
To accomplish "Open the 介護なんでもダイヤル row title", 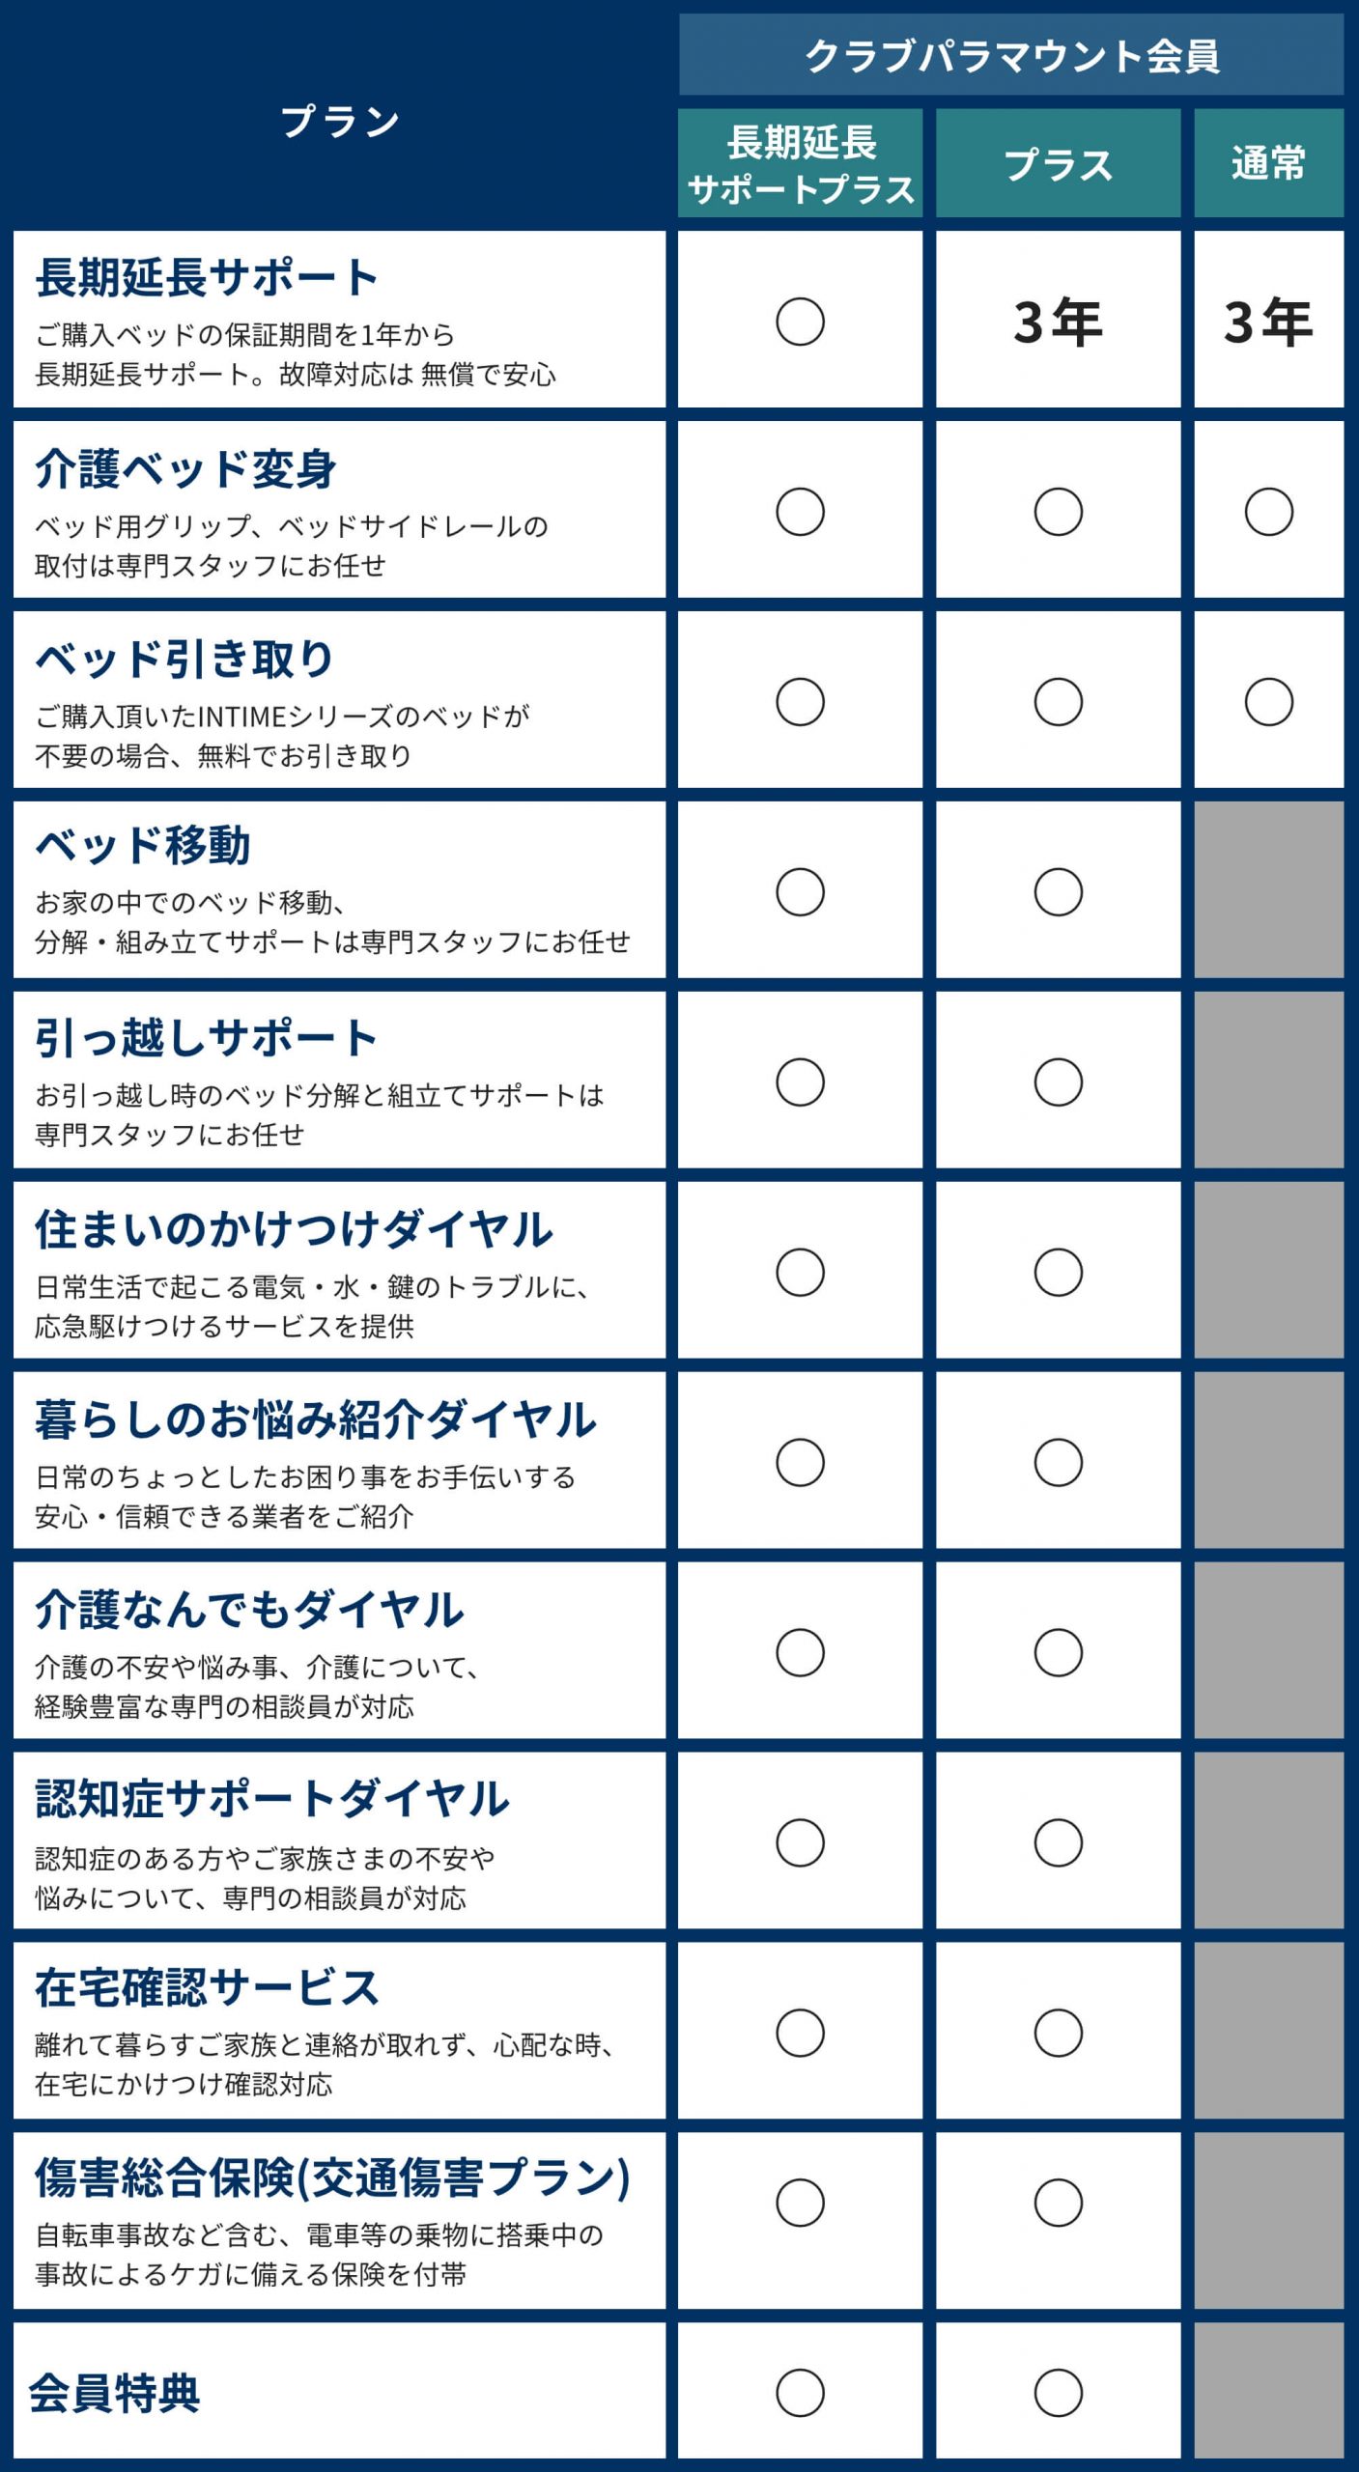I will pos(249,1610).
